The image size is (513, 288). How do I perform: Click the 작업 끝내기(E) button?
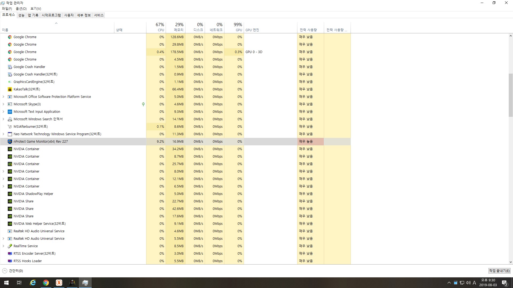tap(499, 271)
